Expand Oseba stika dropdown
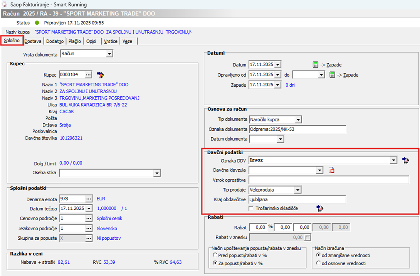 click(157, 173)
